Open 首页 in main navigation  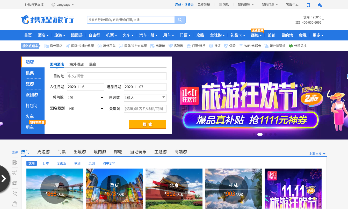[28, 35]
